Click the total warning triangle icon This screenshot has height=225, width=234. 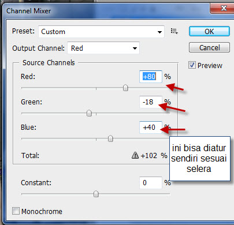point(135,155)
